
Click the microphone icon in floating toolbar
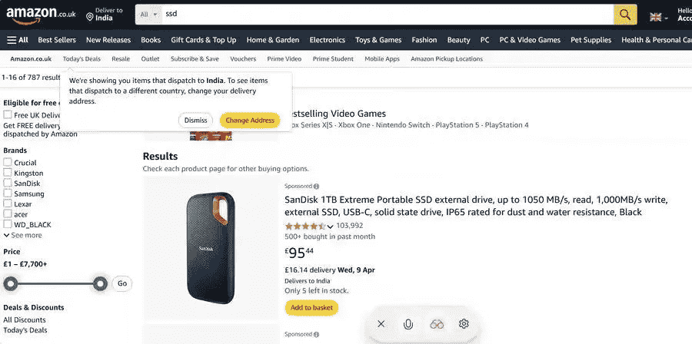click(408, 324)
